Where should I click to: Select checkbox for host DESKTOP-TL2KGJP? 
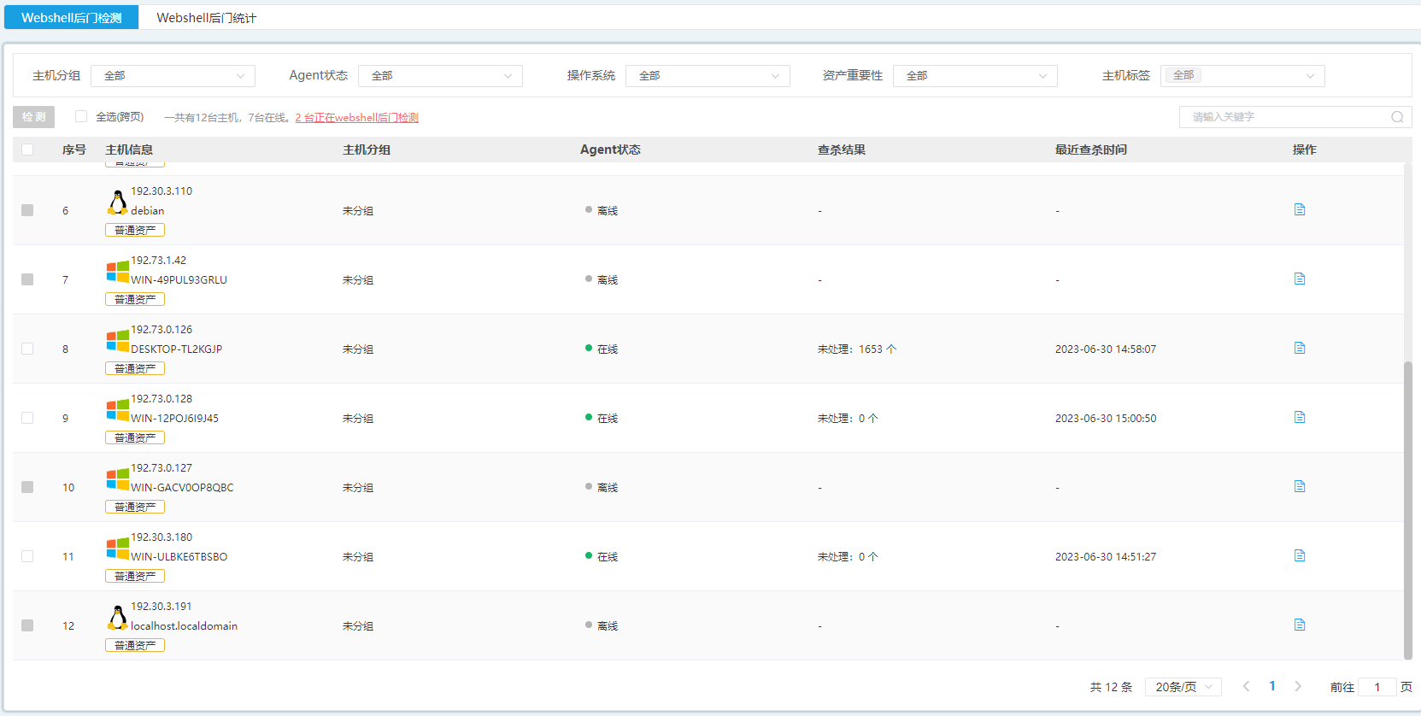27,349
